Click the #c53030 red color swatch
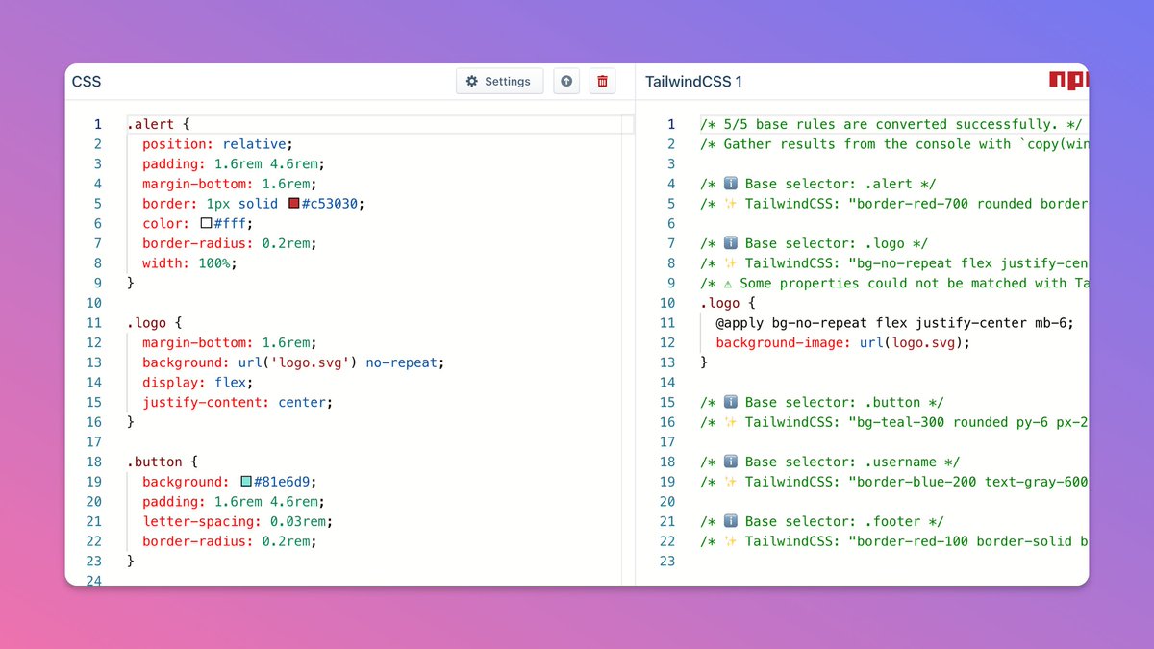Screen dimensions: 1154x649 [x=296, y=204]
